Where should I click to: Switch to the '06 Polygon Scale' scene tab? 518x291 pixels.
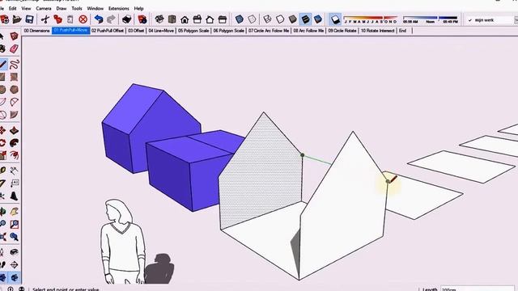coord(228,31)
